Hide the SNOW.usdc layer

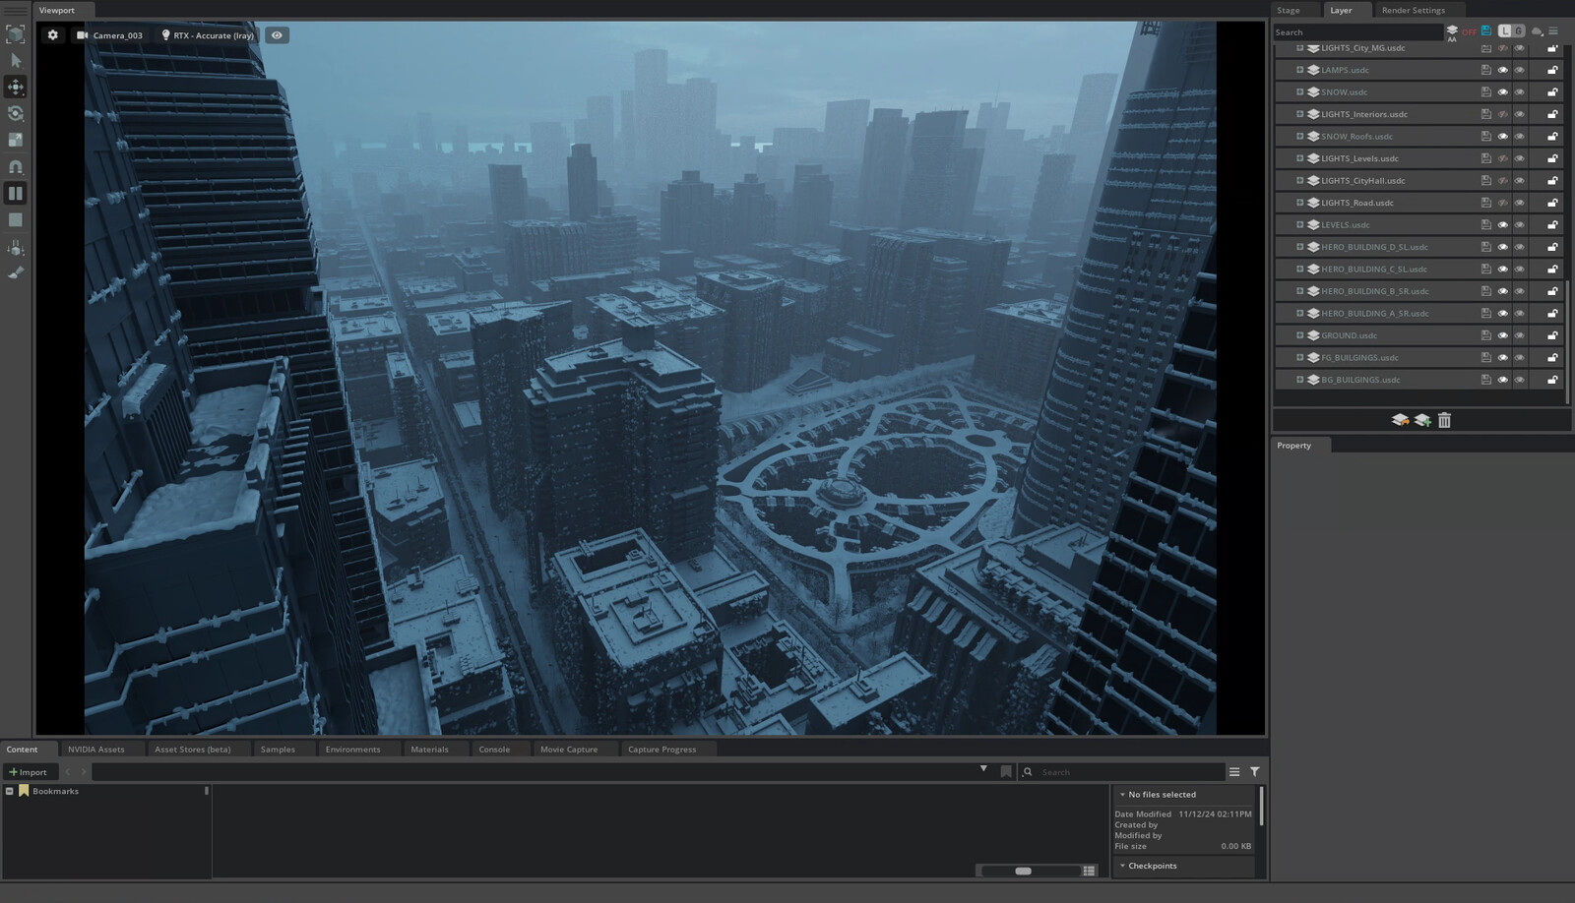[1503, 92]
